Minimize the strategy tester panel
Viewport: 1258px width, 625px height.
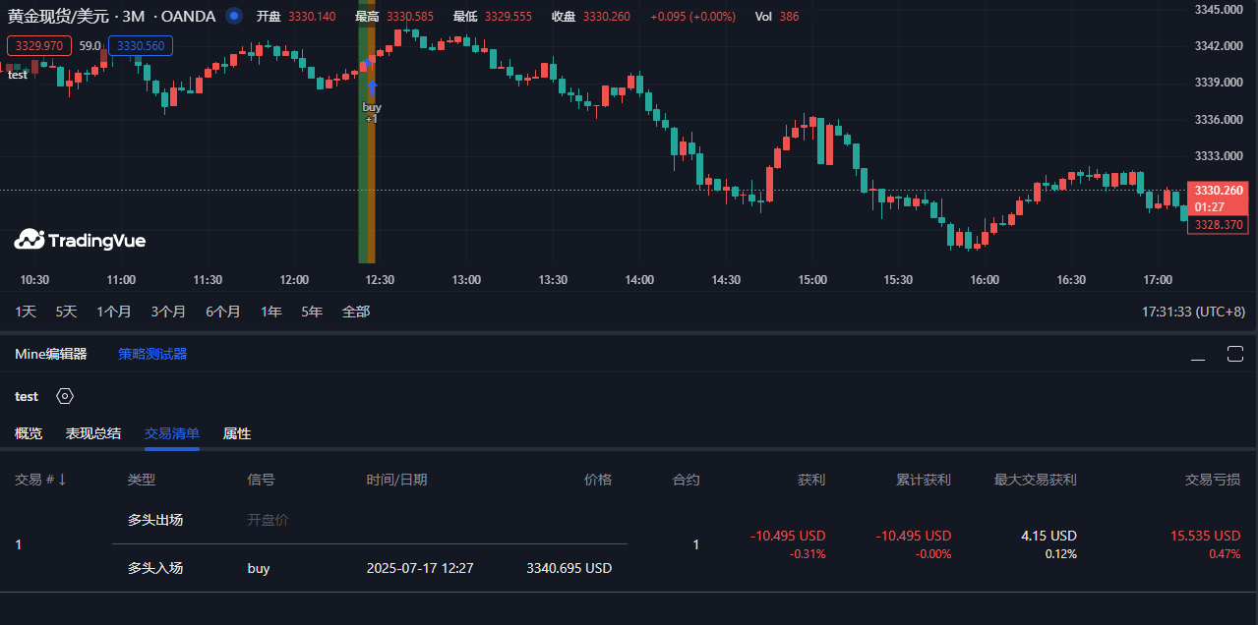[x=1197, y=355]
